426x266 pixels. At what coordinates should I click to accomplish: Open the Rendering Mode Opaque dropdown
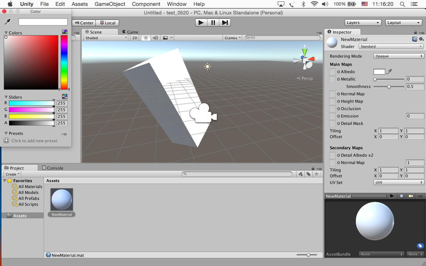pos(398,56)
